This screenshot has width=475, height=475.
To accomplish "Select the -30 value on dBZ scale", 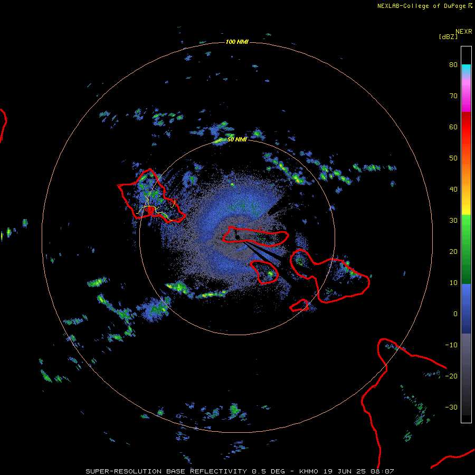I will [x=451, y=407].
